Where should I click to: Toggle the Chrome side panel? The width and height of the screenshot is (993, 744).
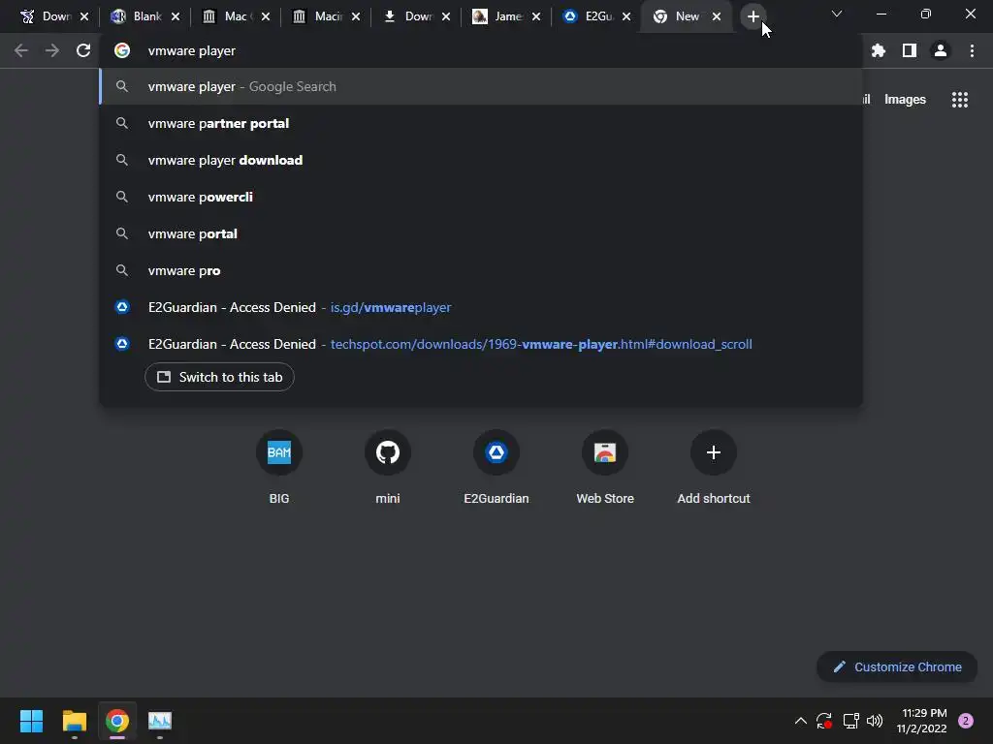[910, 50]
